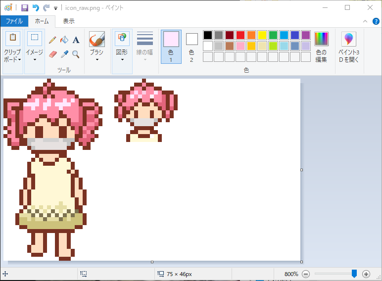
Task: Select Color 1 button
Action: click(x=171, y=47)
